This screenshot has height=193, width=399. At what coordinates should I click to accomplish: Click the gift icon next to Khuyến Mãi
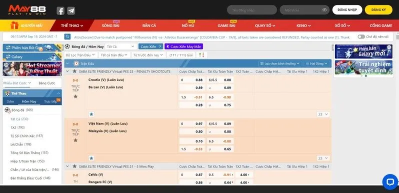pyautogui.click(x=14, y=25)
